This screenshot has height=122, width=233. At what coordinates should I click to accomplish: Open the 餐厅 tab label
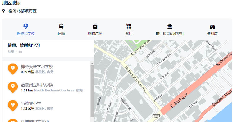129,34
